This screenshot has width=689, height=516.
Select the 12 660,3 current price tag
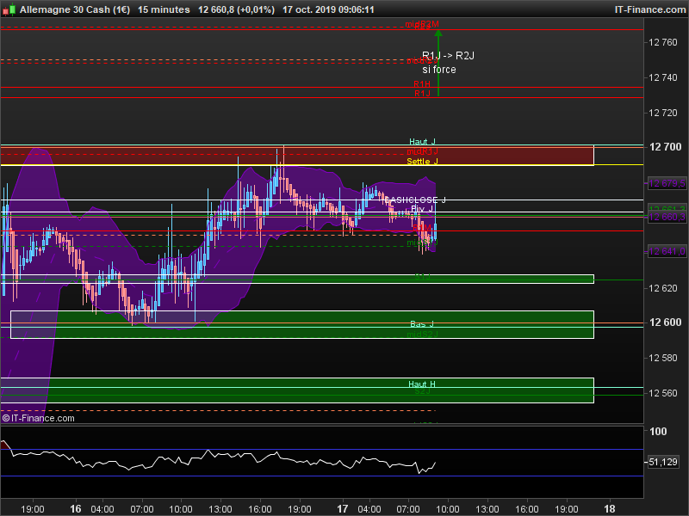667,217
